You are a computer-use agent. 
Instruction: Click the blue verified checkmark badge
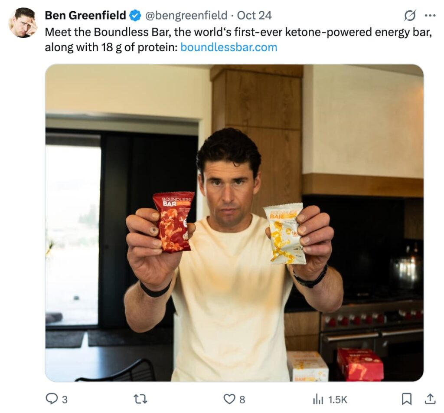[134, 15]
